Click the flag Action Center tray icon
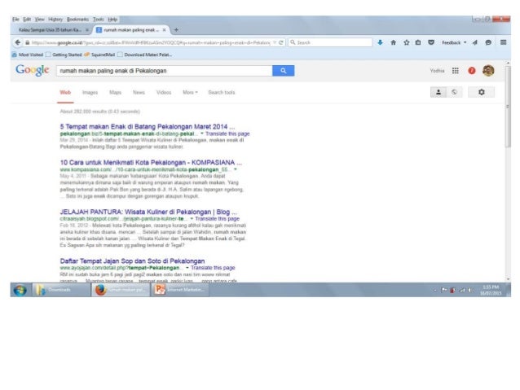Image resolution: width=520 pixels, height=390 pixels. (443, 291)
